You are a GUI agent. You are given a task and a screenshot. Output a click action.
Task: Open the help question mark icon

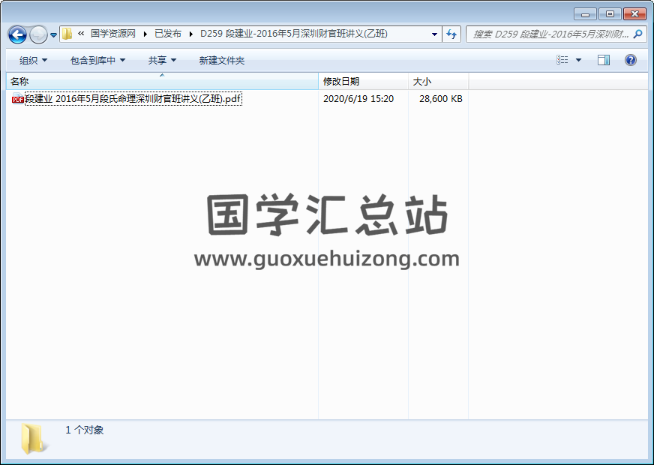(631, 60)
